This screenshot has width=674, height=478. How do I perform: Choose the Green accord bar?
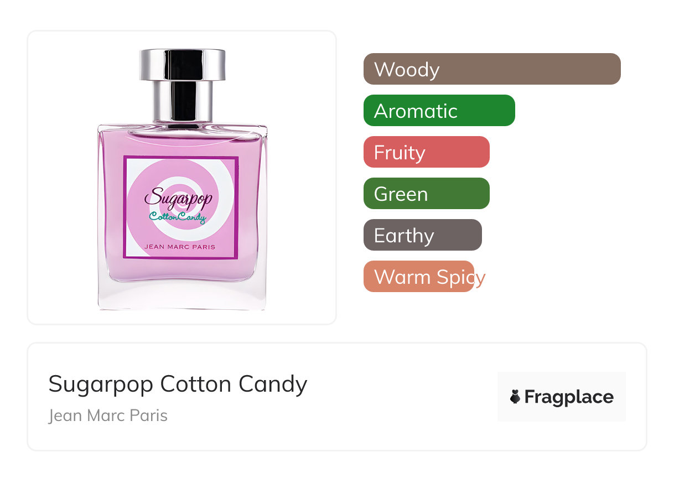[x=427, y=193]
